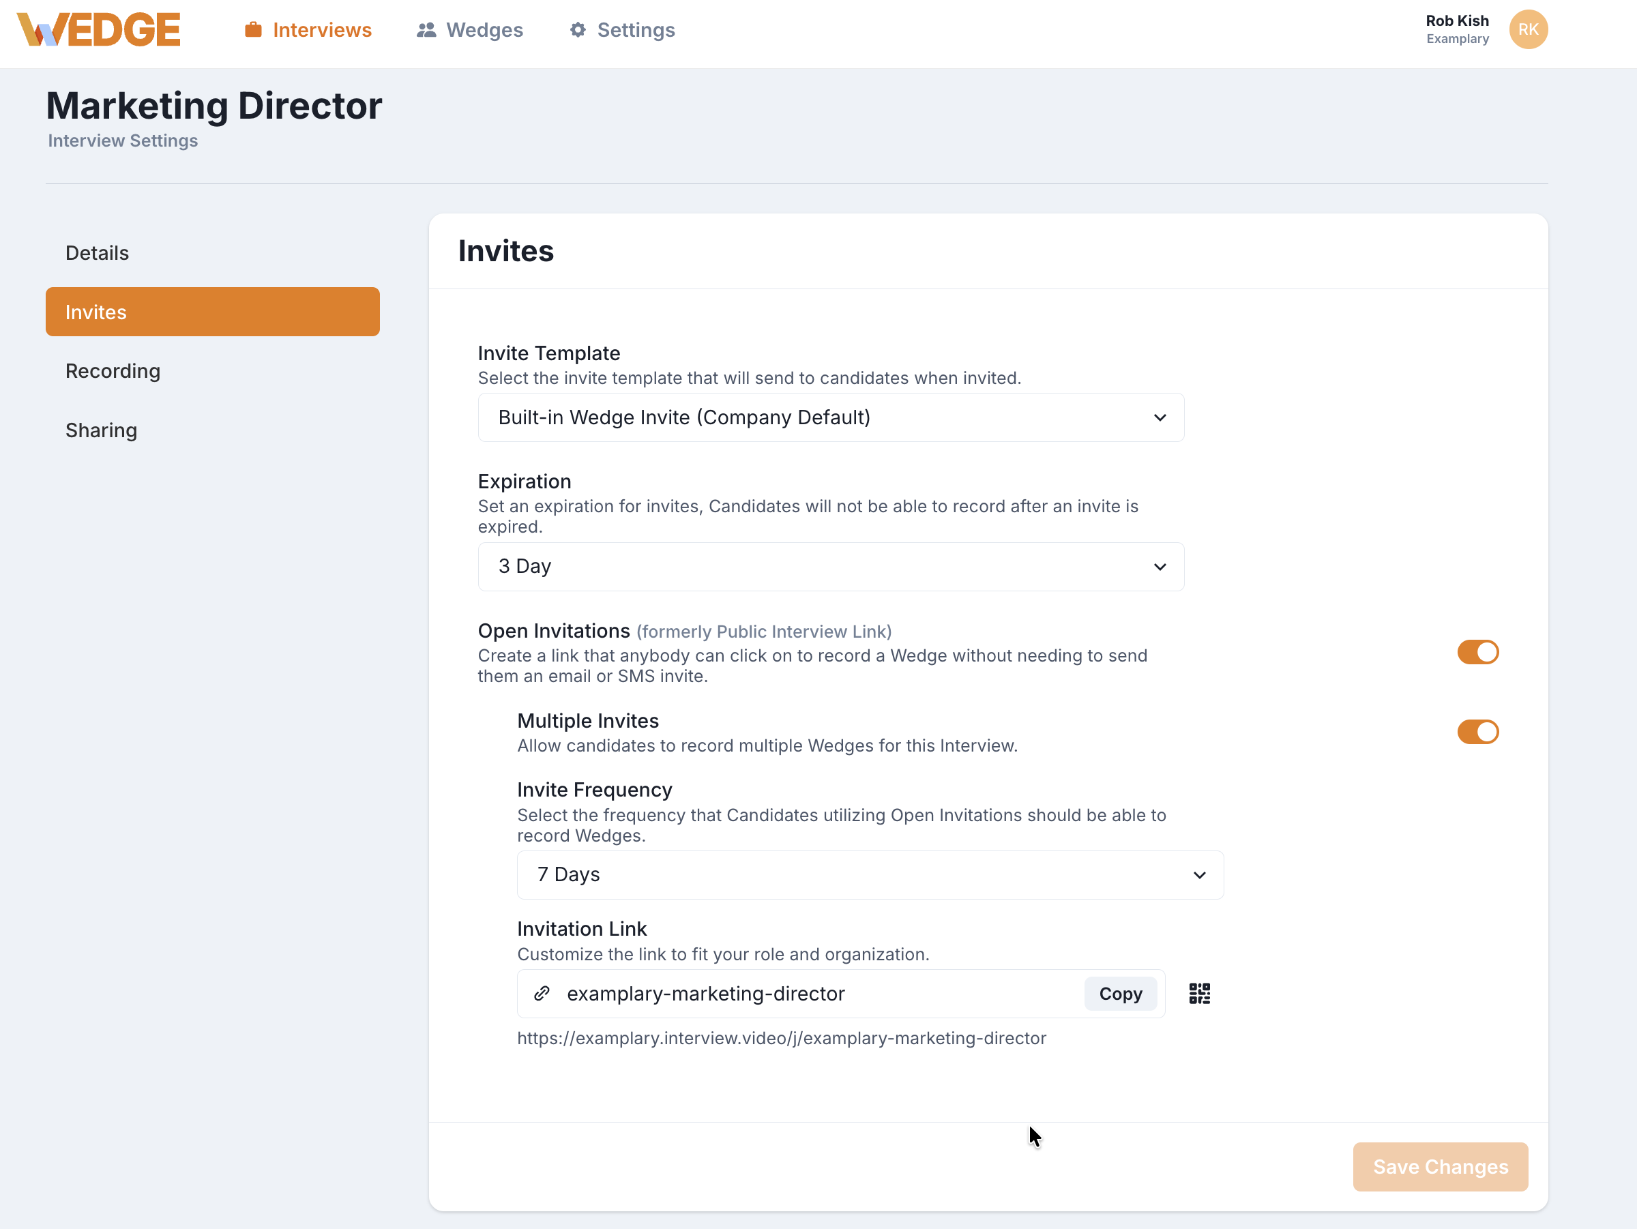Copy the invitation link
Screen dimensions: 1637x1229
coord(1120,994)
